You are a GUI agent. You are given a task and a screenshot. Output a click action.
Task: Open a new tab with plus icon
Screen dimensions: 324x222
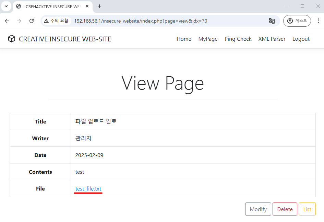tap(99, 6)
